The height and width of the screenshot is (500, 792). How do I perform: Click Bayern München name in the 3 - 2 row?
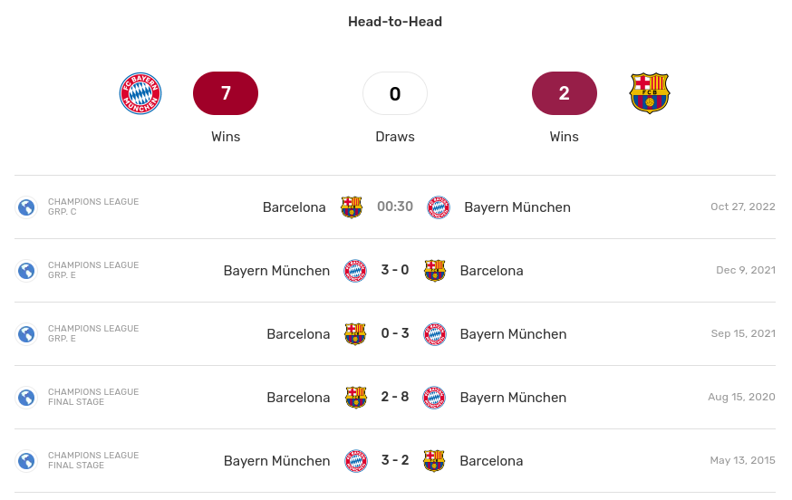[x=276, y=461]
